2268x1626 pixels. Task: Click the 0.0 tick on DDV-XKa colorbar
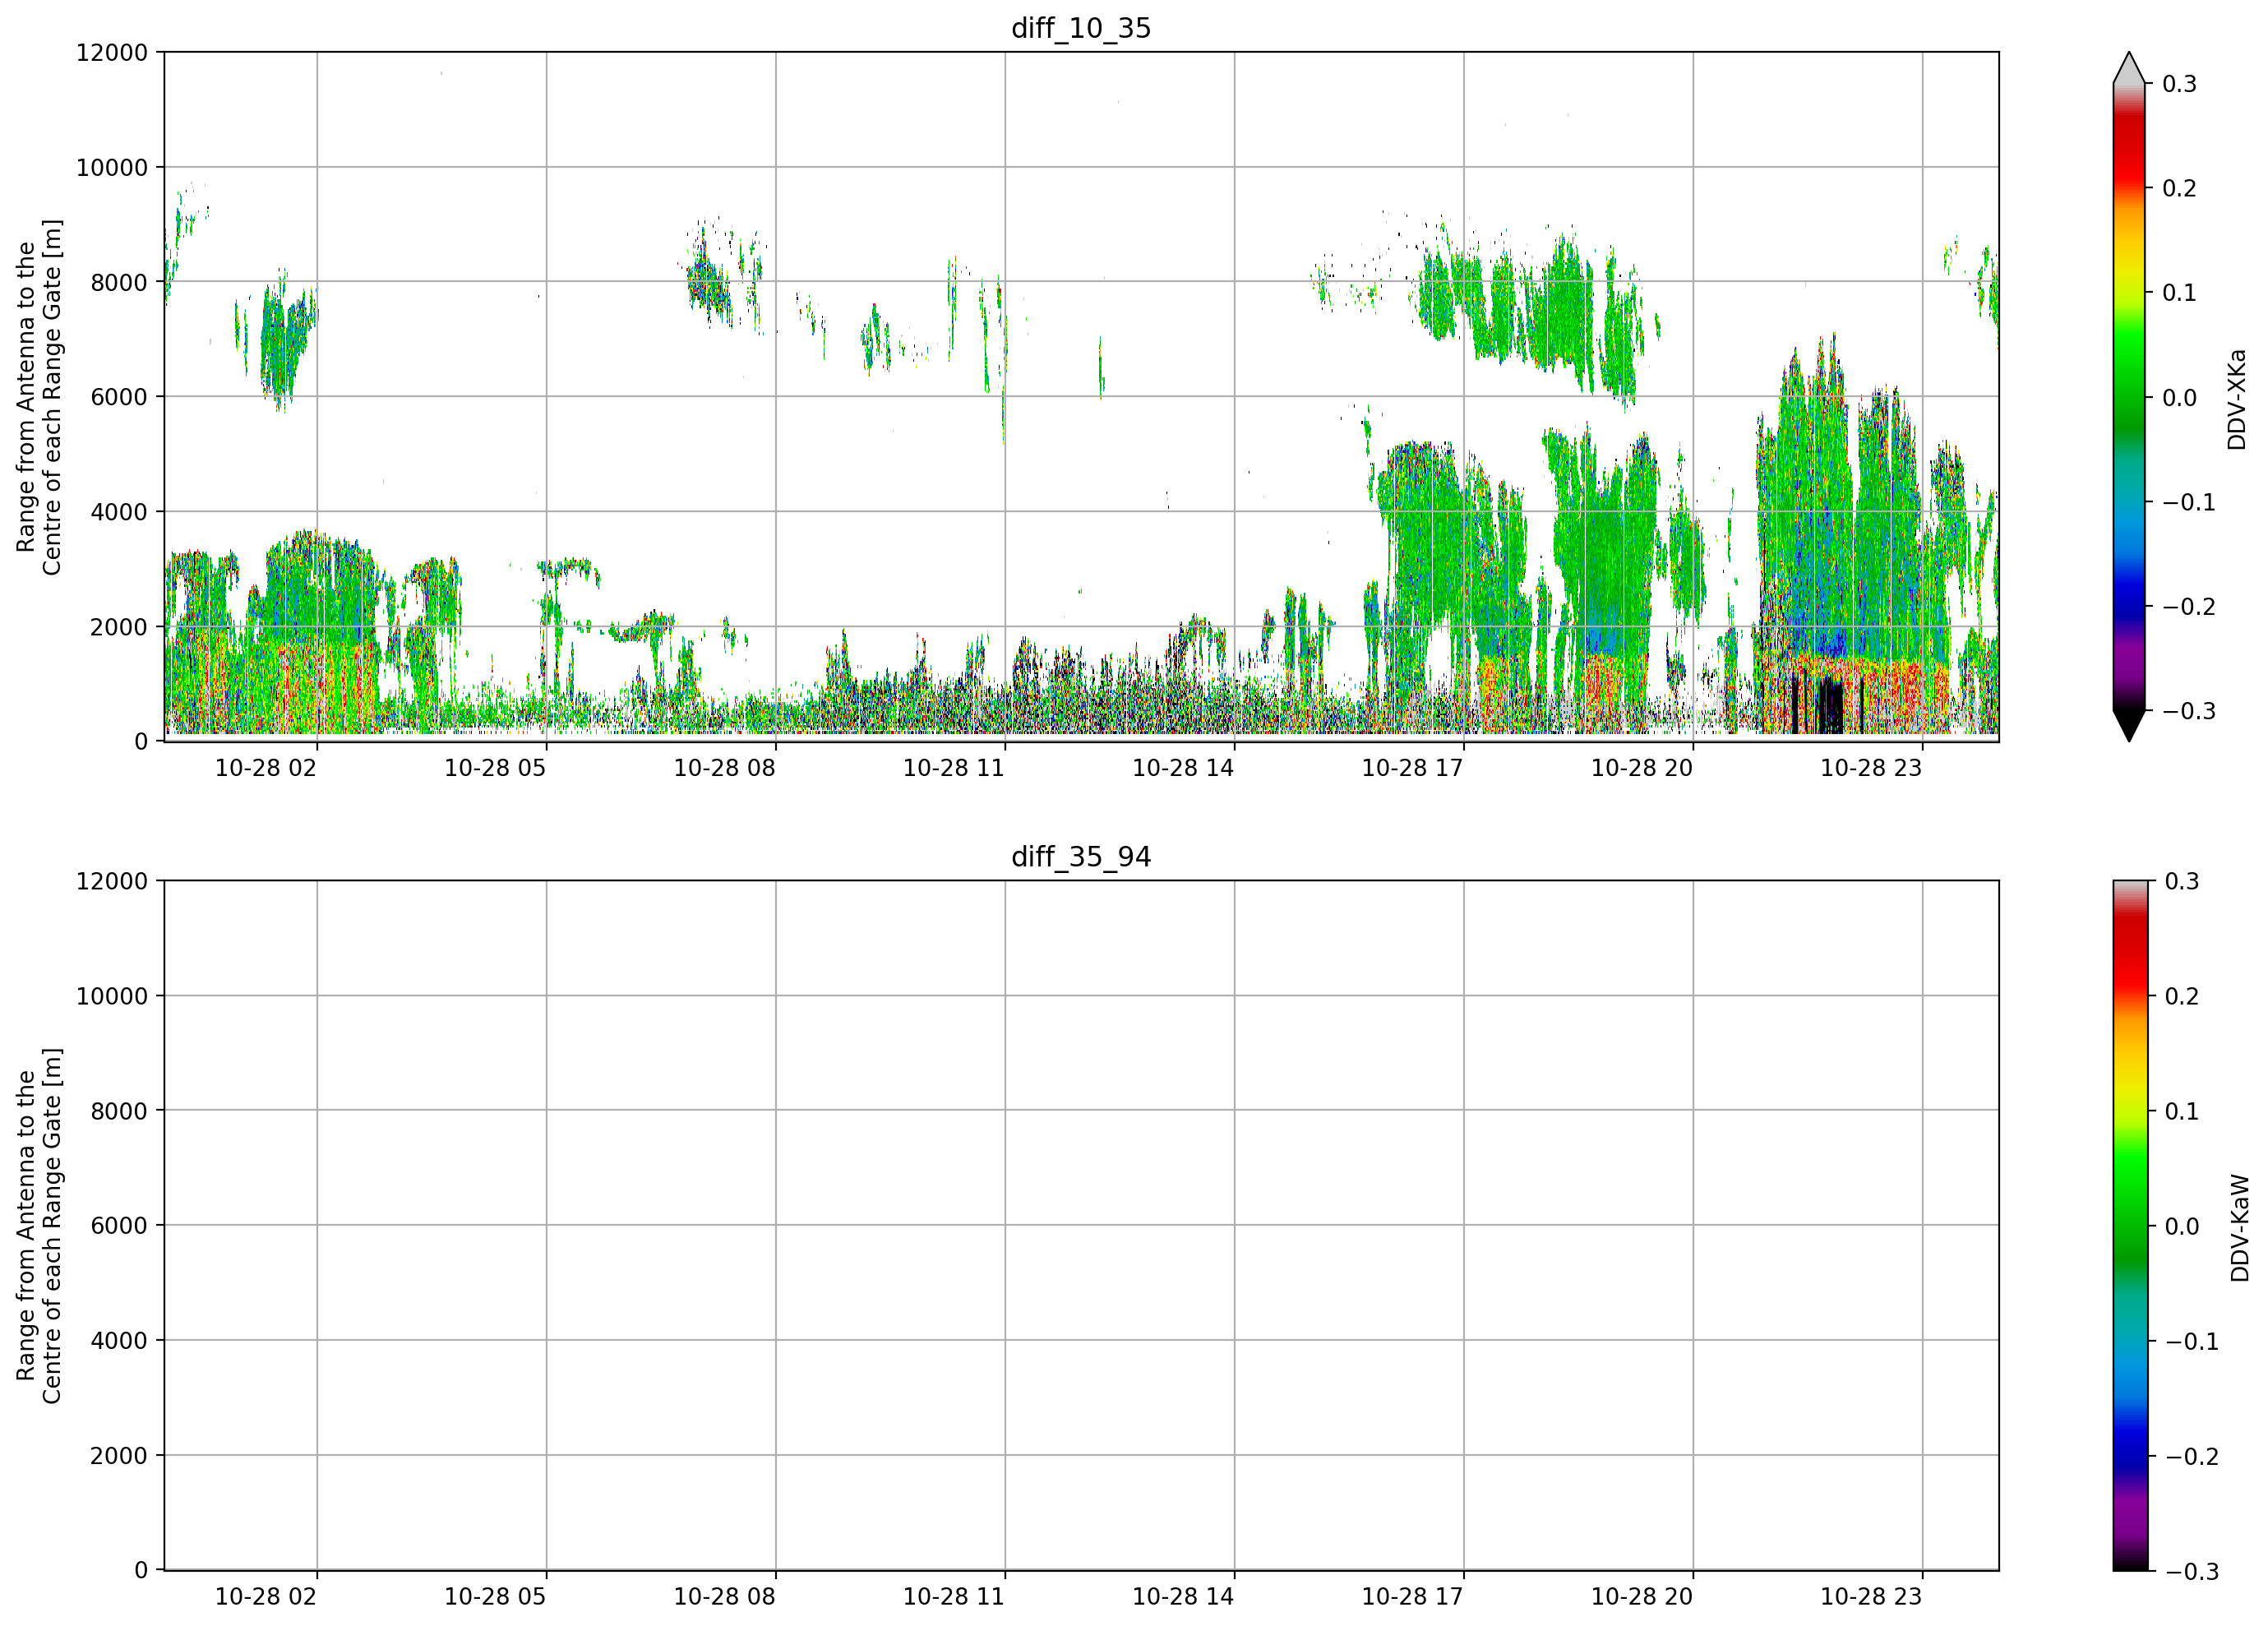pyautogui.click(x=2179, y=398)
